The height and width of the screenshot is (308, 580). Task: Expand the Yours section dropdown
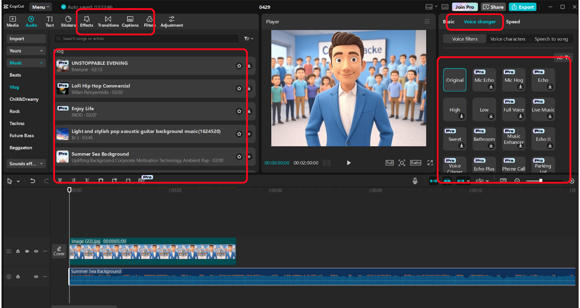26,51
